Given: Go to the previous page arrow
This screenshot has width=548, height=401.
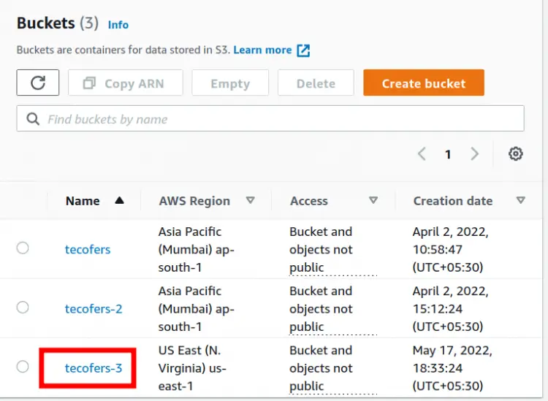Looking at the screenshot, I should [x=422, y=153].
